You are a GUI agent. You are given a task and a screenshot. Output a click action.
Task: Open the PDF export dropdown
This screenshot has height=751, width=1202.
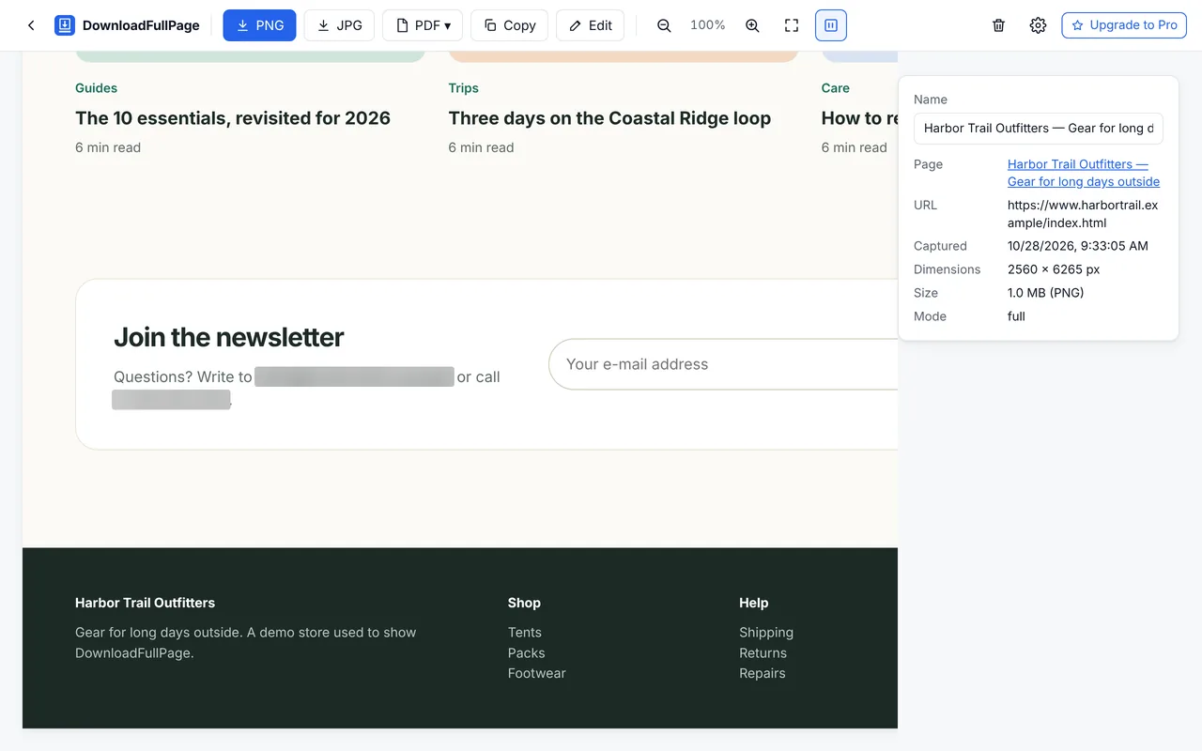tap(423, 25)
